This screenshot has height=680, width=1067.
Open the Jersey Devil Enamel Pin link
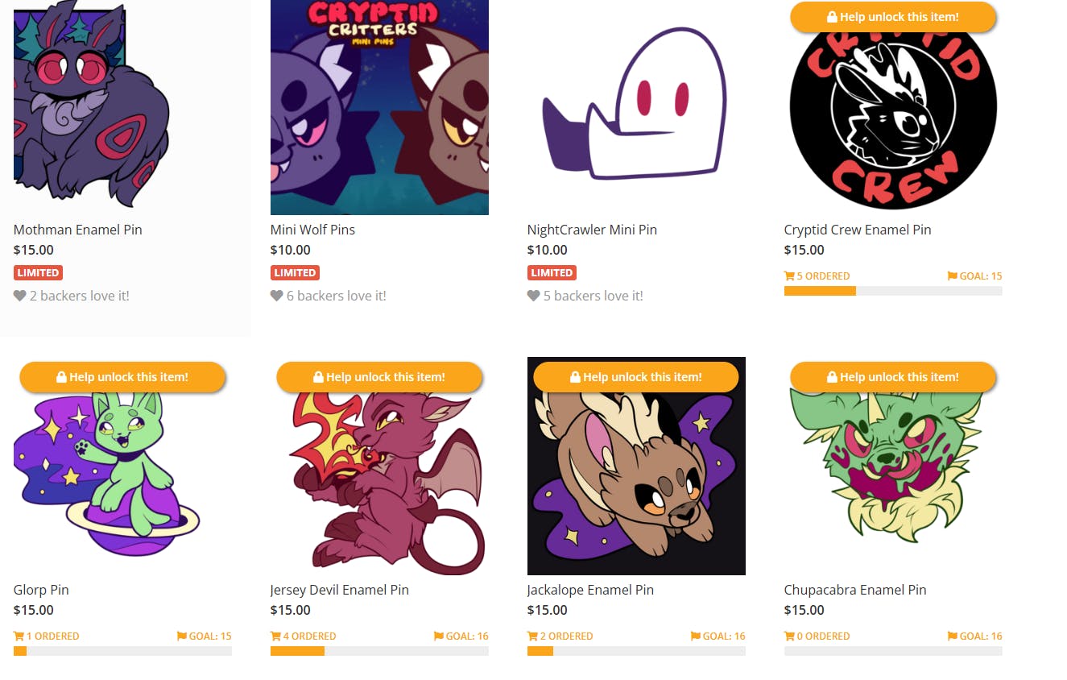coord(339,590)
